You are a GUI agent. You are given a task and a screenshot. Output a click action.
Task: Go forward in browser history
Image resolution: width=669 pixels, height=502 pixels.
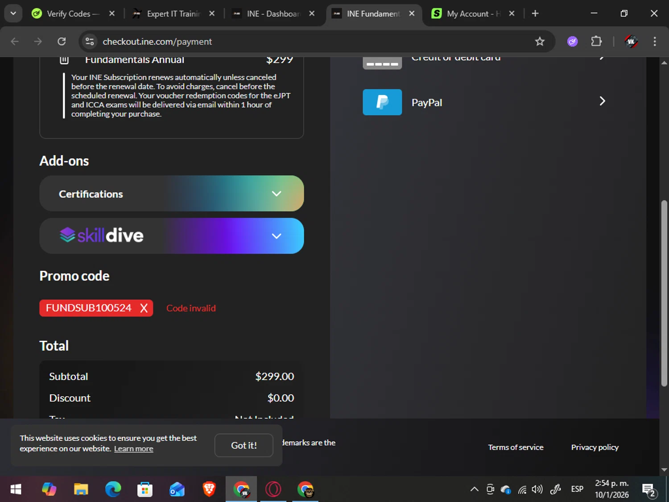[x=38, y=41]
